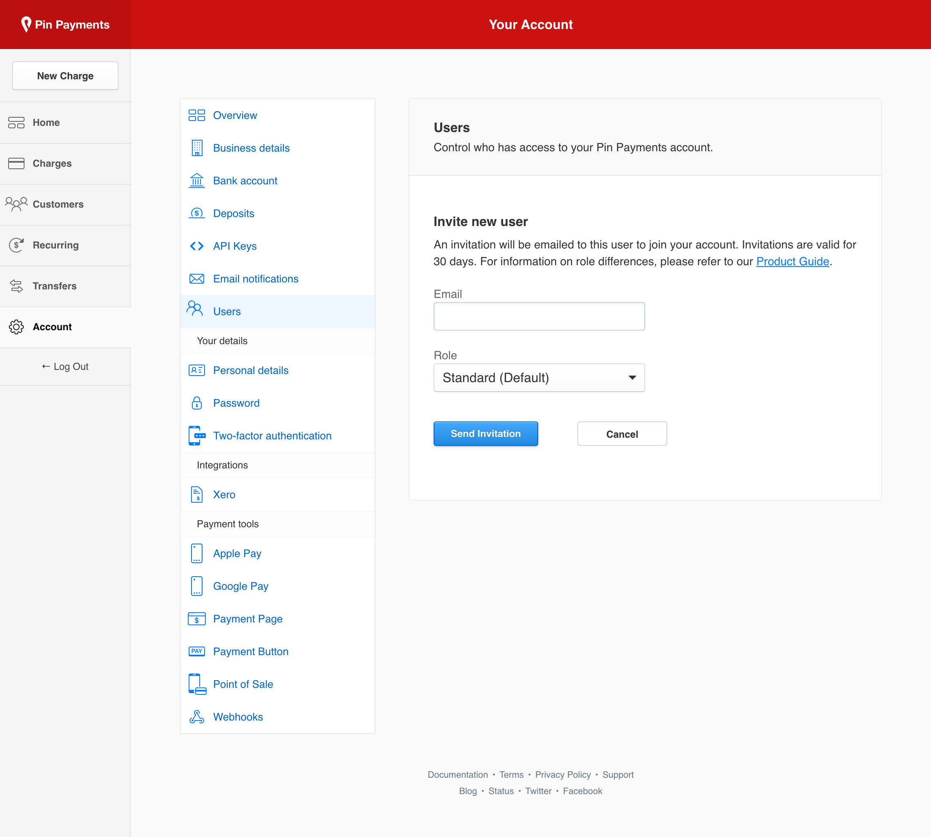Click the Xero invoice icon
Viewport: 931px width, 837px height.
[x=197, y=495]
